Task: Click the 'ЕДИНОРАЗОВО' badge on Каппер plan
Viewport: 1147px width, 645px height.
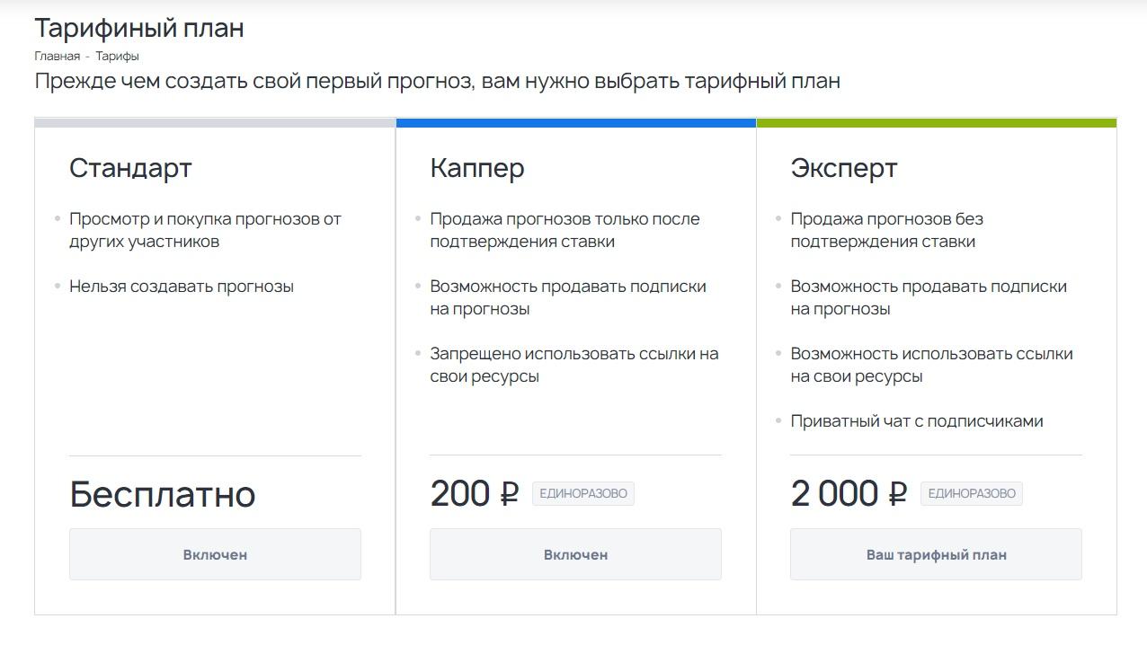Action: tap(585, 493)
